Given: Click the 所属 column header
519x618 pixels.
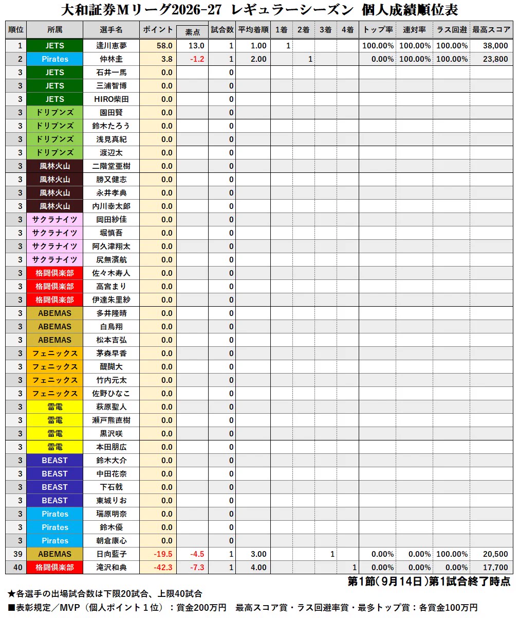Looking at the screenshot, I should click(54, 30).
